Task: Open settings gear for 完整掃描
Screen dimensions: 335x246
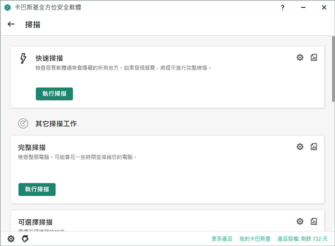Action: 300,147
